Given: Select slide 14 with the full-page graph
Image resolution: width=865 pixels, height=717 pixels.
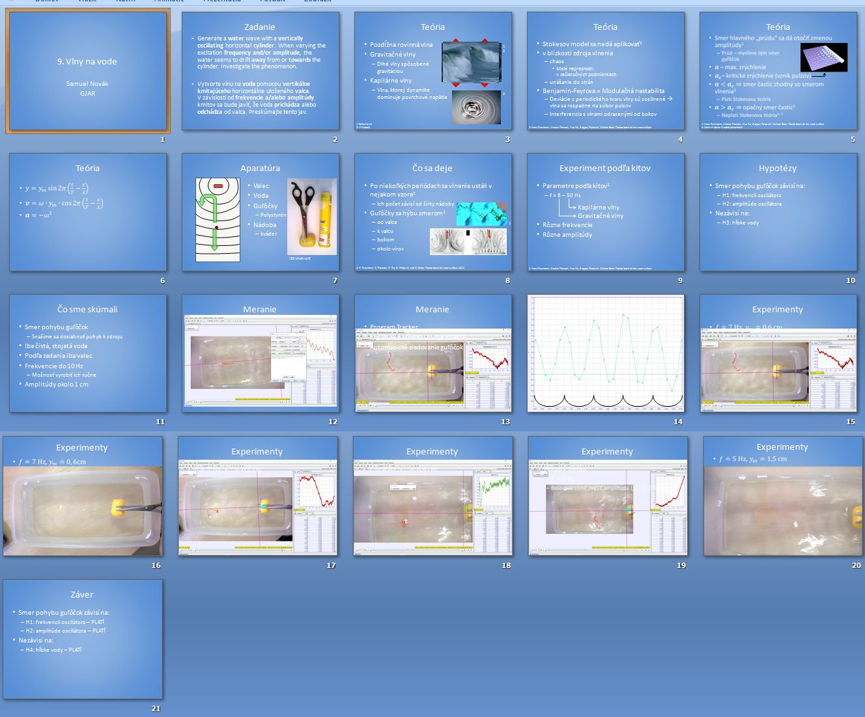Looking at the screenshot, I should [606, 353].
